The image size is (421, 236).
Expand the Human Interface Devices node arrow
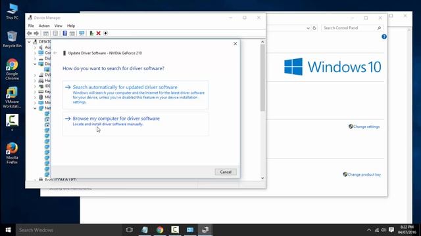point(35,81)
